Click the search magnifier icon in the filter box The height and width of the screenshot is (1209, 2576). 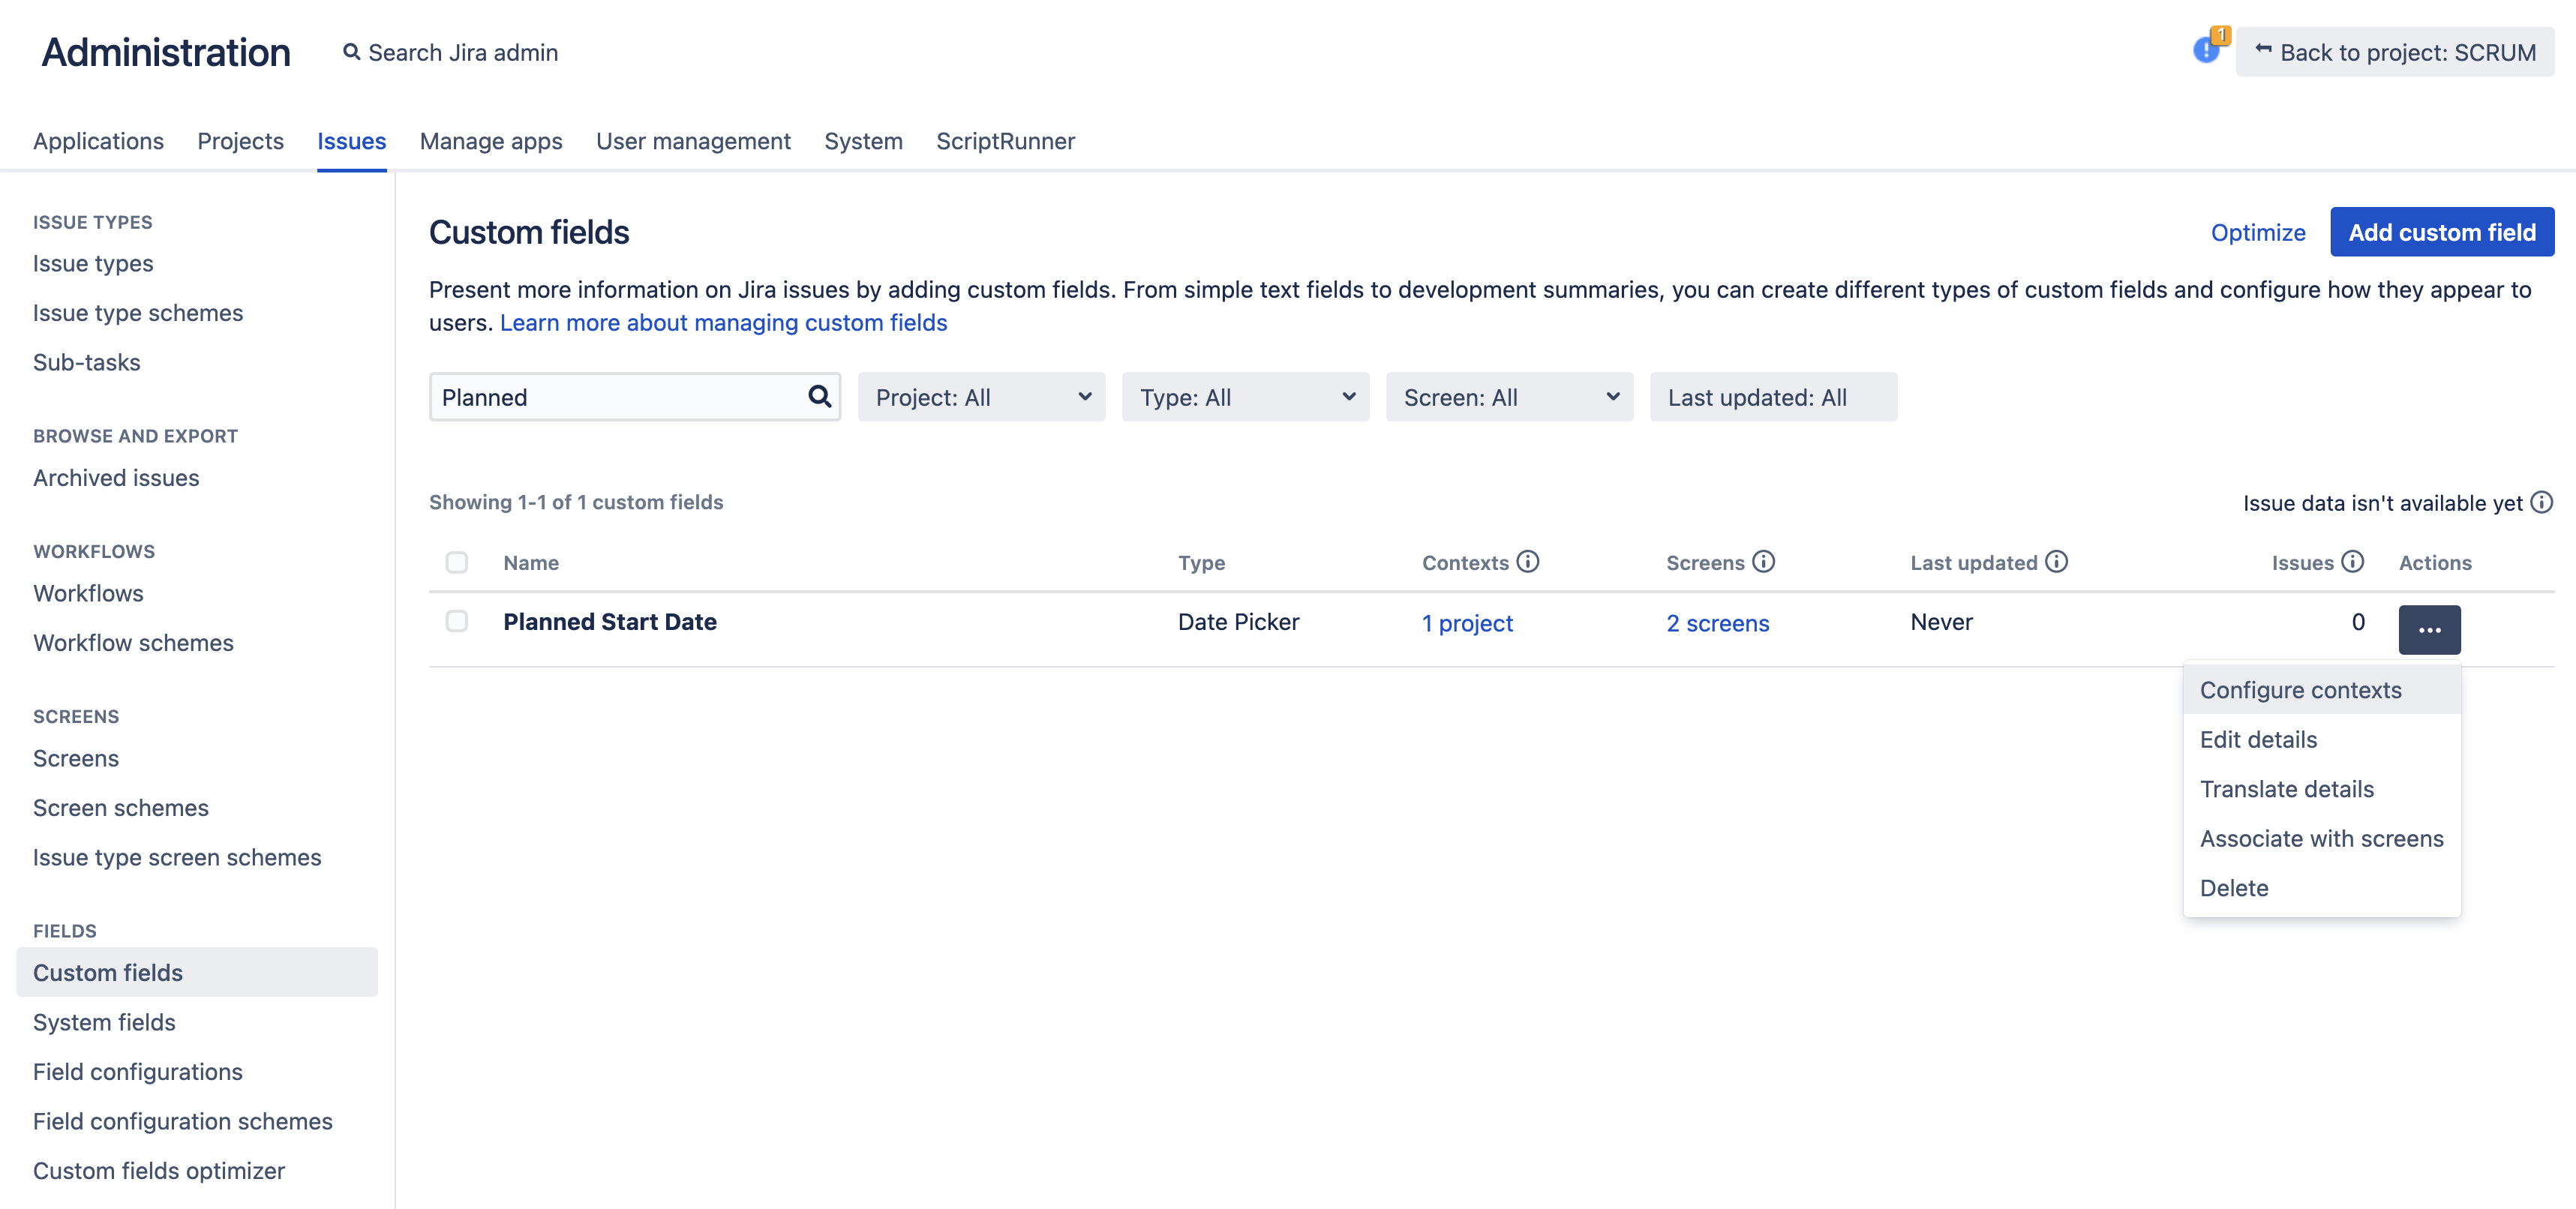pyautogui.click(x=819, y=397)
